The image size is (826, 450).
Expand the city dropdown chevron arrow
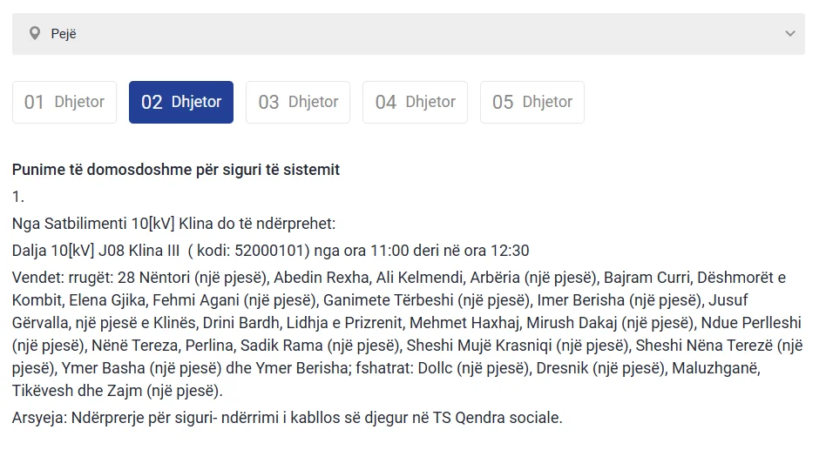pyautogui.click(x=789, y=34)
